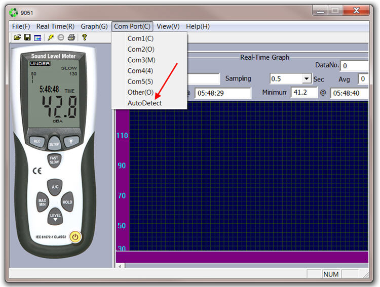Click the 9051 application title icon
380x287 pixels.
[14, 13]
